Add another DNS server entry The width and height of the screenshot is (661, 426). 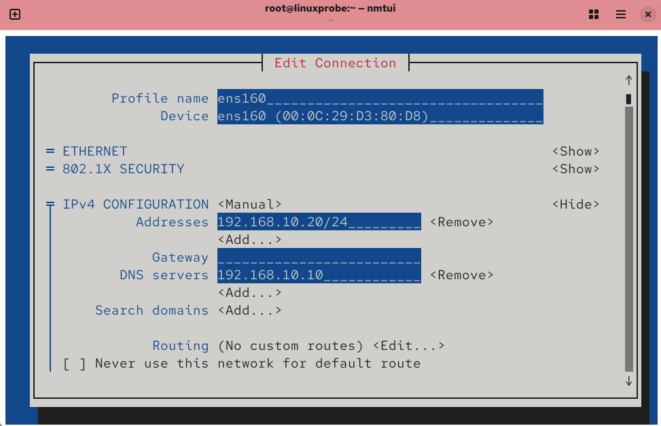(249, 293)
